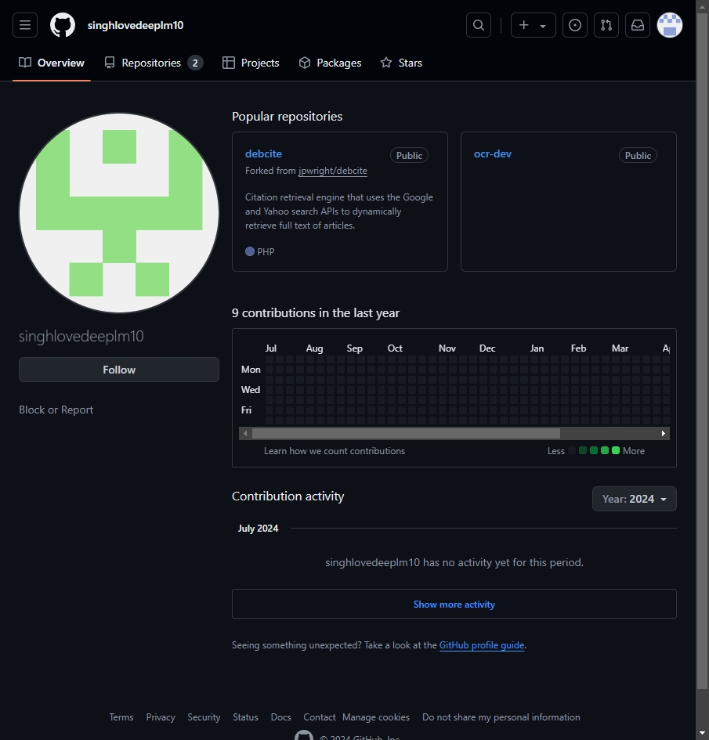709x740 pixels.
Task: Switch to the Packages tab
Action: (x=330, y=63)
